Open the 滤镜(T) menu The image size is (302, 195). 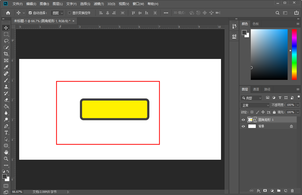(x=99, y=4)
